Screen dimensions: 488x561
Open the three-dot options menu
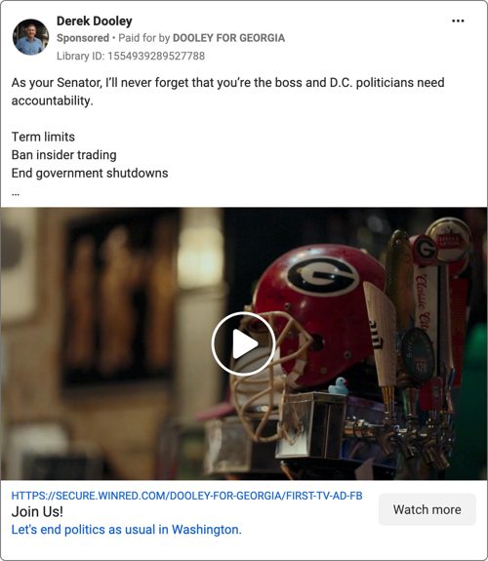click(458, 21)
